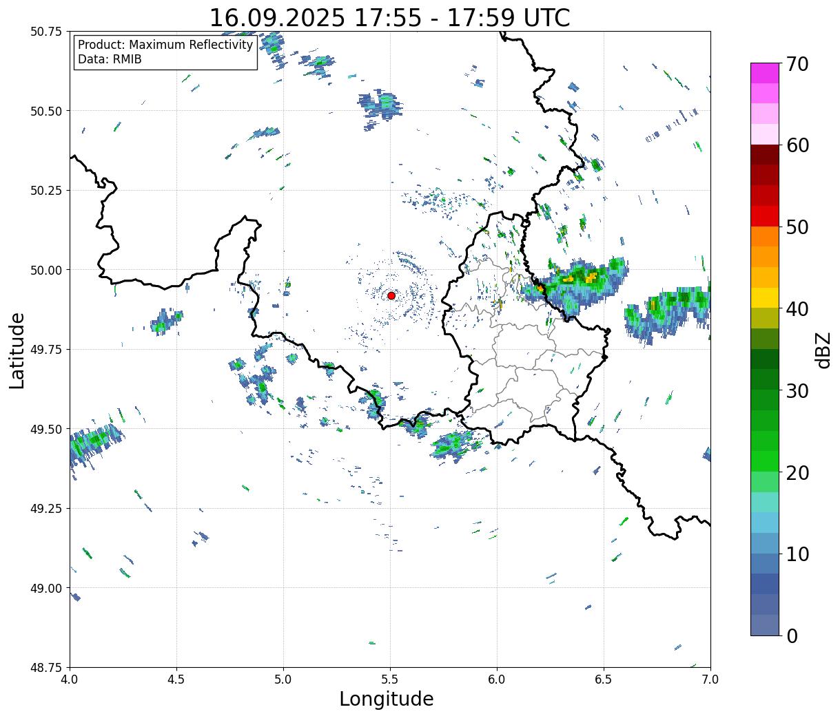Pick the topmost magenta colorbar band
This screenshot has width=840, height=716.
pos(765,73)
